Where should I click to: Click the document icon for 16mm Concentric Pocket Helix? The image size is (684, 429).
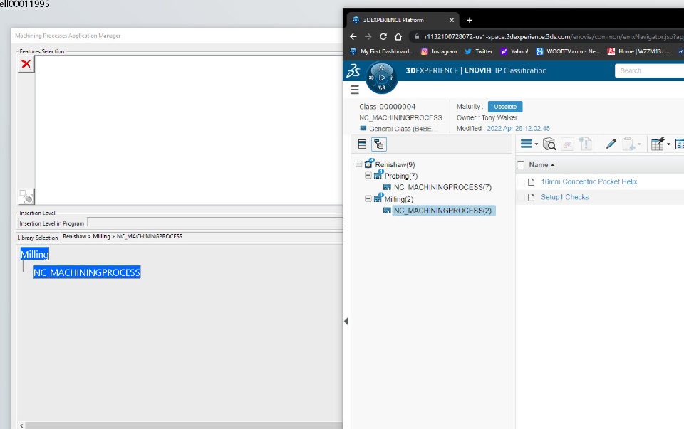coord(531,182)
